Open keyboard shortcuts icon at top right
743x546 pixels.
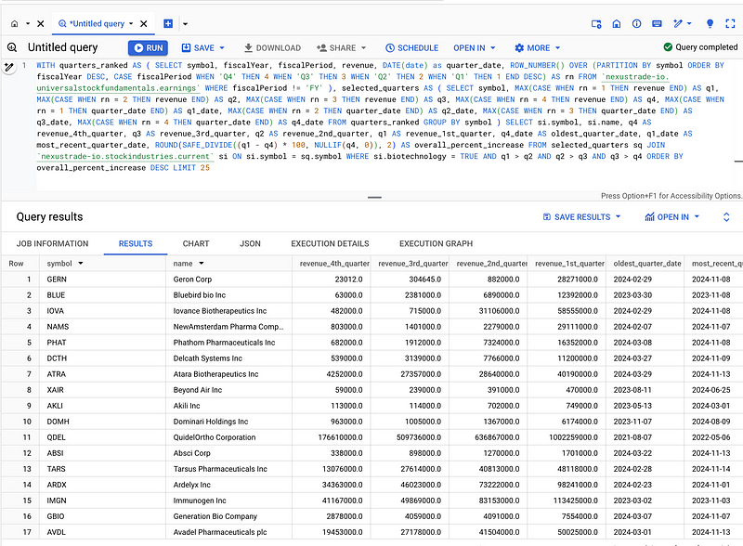pos(657,23)
